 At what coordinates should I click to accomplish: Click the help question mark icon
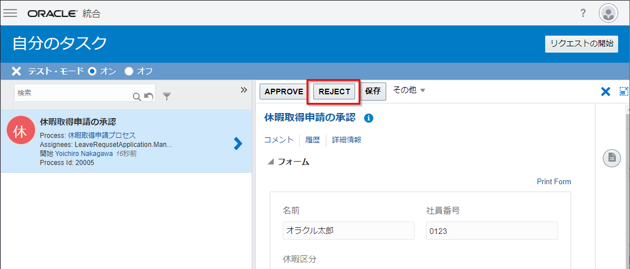point(583,13)
